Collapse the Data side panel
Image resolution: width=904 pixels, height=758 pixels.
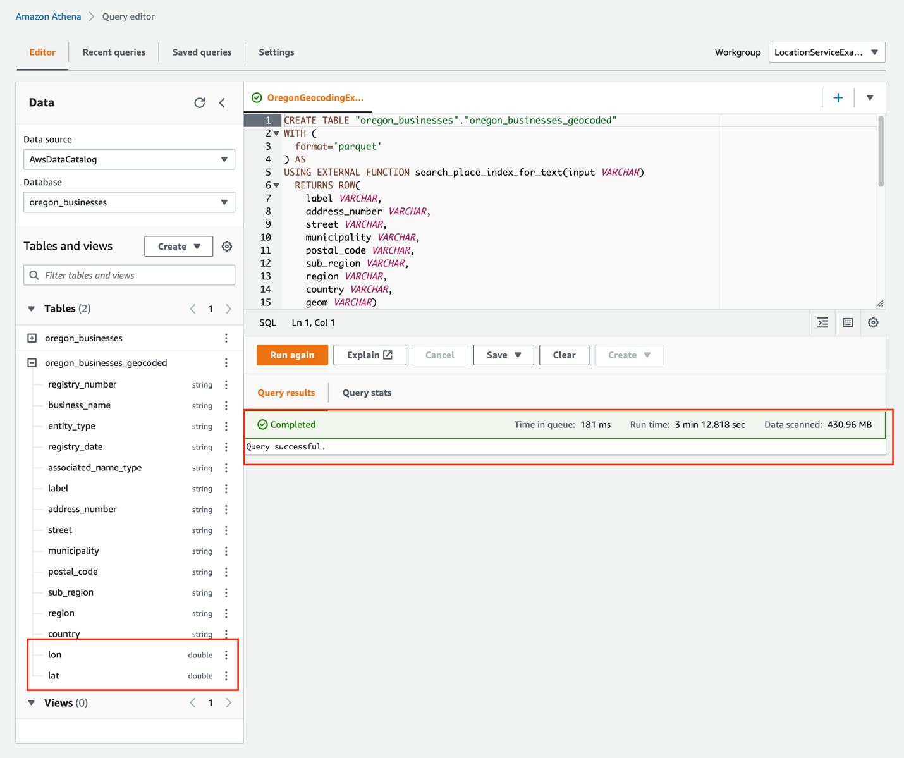(223, 102)
